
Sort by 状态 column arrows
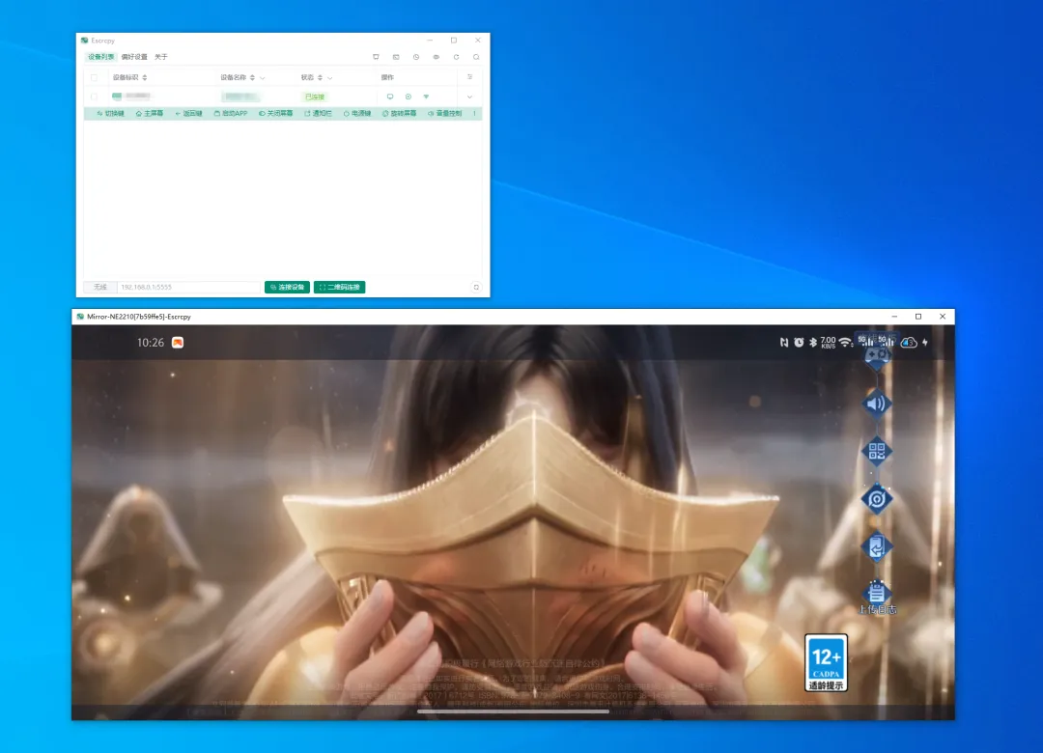coord(320,78)
